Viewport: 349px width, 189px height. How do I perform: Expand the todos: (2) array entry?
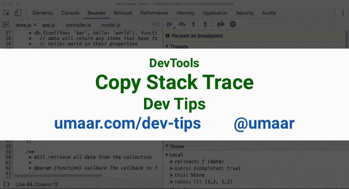pos(171,182)
